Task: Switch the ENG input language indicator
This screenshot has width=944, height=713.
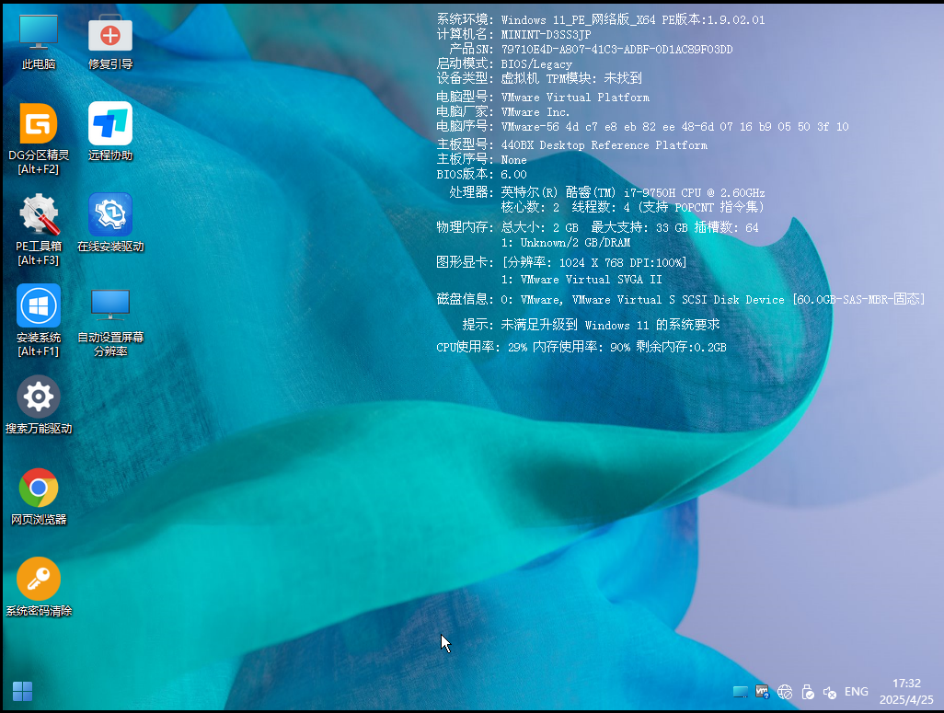Action: tap(856, 691)
